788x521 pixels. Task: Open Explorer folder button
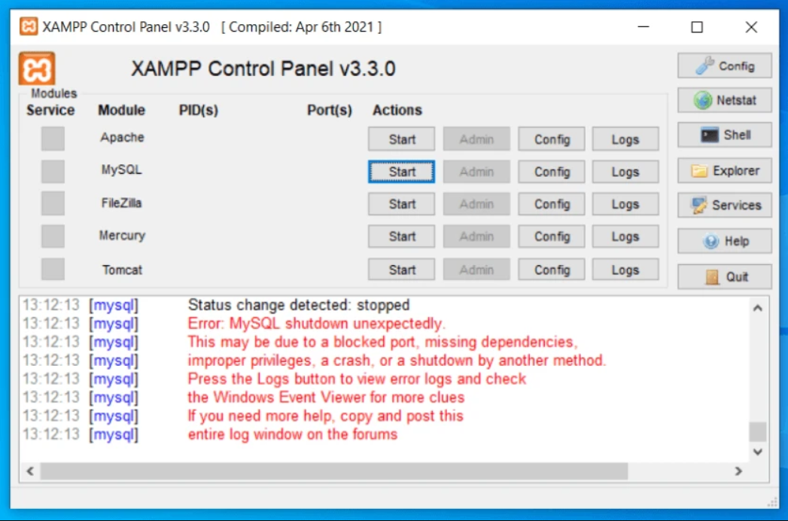tap(724, 170)
